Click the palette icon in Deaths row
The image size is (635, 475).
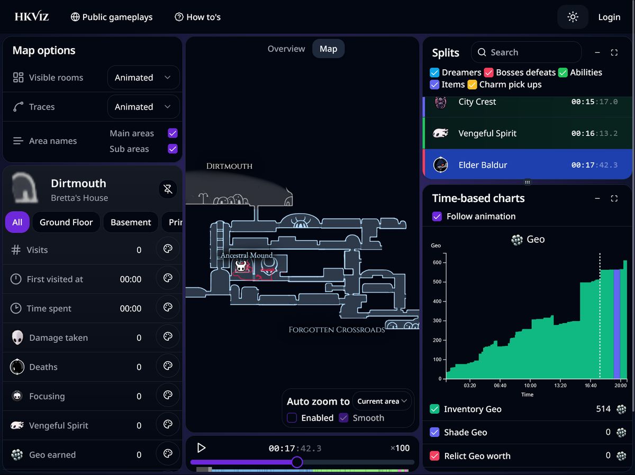(168, 367)
